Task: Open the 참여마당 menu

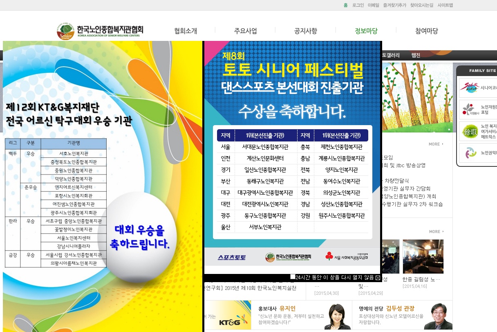Action: pos(426,31)
